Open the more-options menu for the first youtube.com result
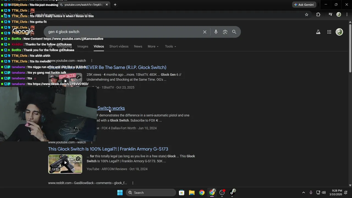This screenshot has height=198, width=352. [92, 61]
